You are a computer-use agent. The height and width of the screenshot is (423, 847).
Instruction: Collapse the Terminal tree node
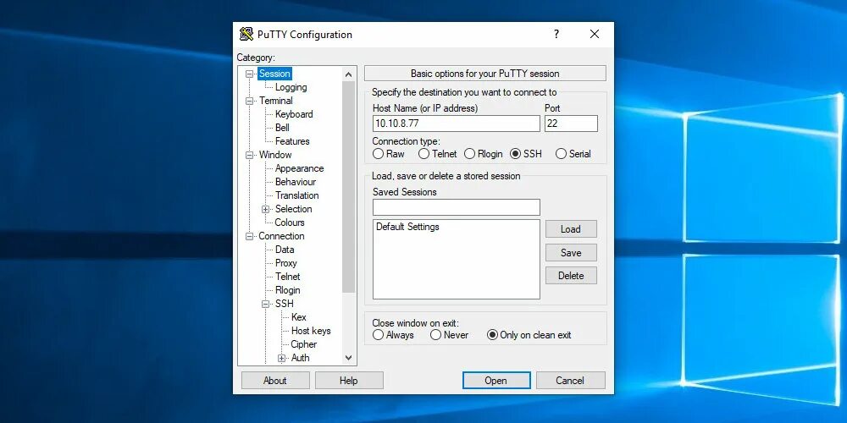pos(250,101)
